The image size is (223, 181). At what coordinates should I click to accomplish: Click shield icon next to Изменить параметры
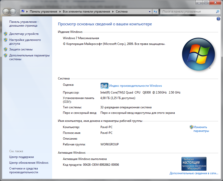click(x=191, y=127)
